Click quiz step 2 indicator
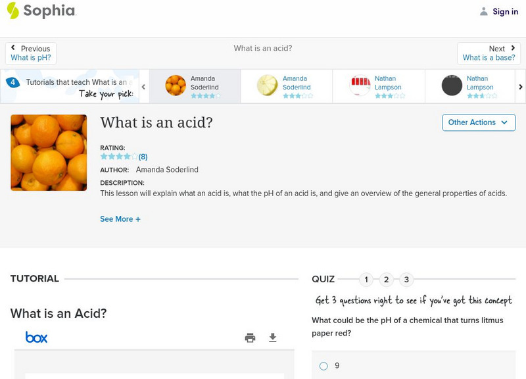 (387, 279)
